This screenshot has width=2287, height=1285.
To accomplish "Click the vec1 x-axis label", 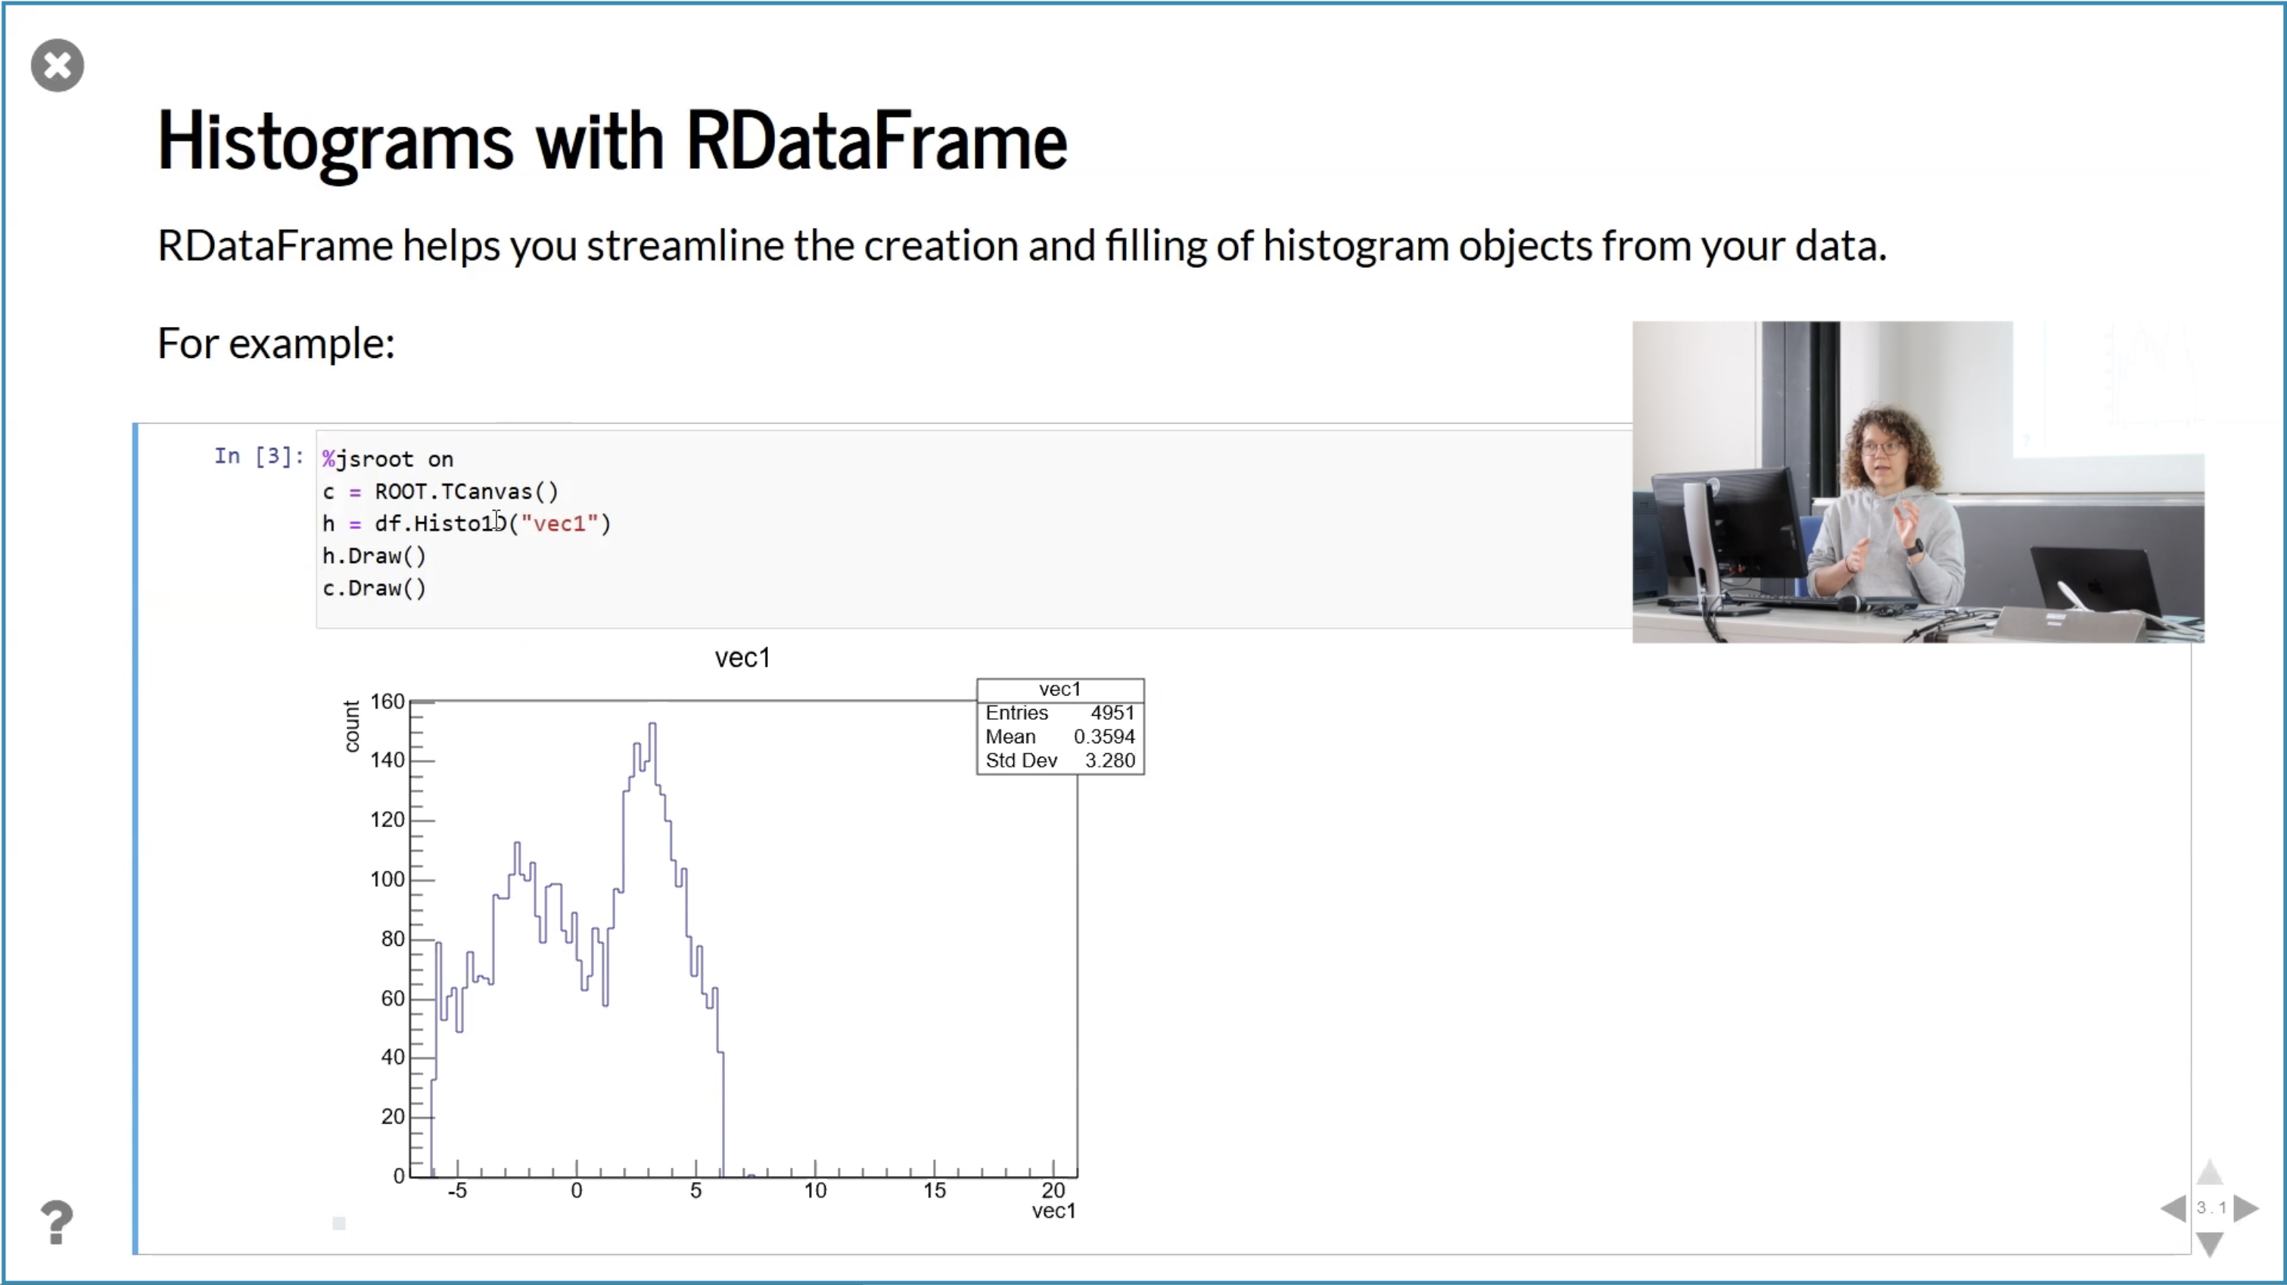I will coord(1054,1212).
